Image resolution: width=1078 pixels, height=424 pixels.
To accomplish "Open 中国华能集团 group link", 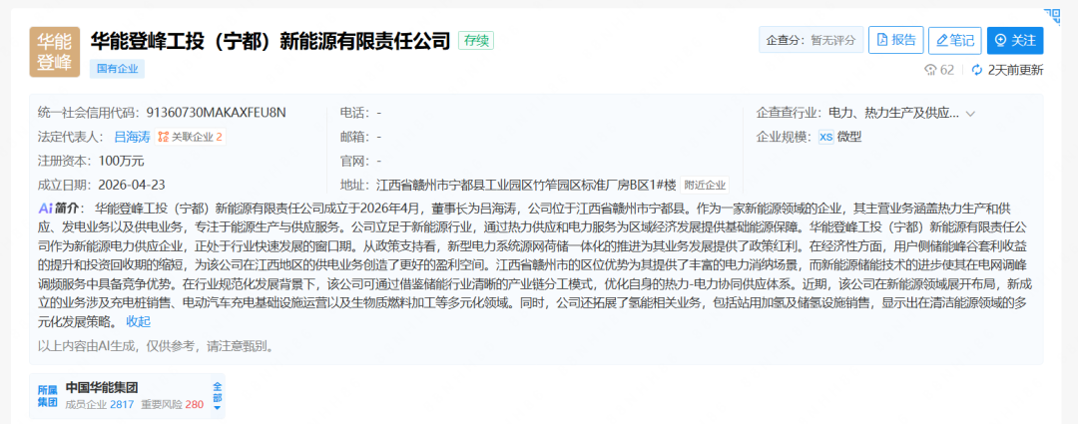I will (101, 387).
